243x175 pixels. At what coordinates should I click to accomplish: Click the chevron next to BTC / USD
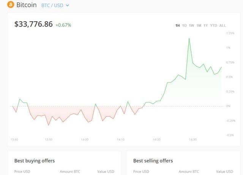click(68, 6)
